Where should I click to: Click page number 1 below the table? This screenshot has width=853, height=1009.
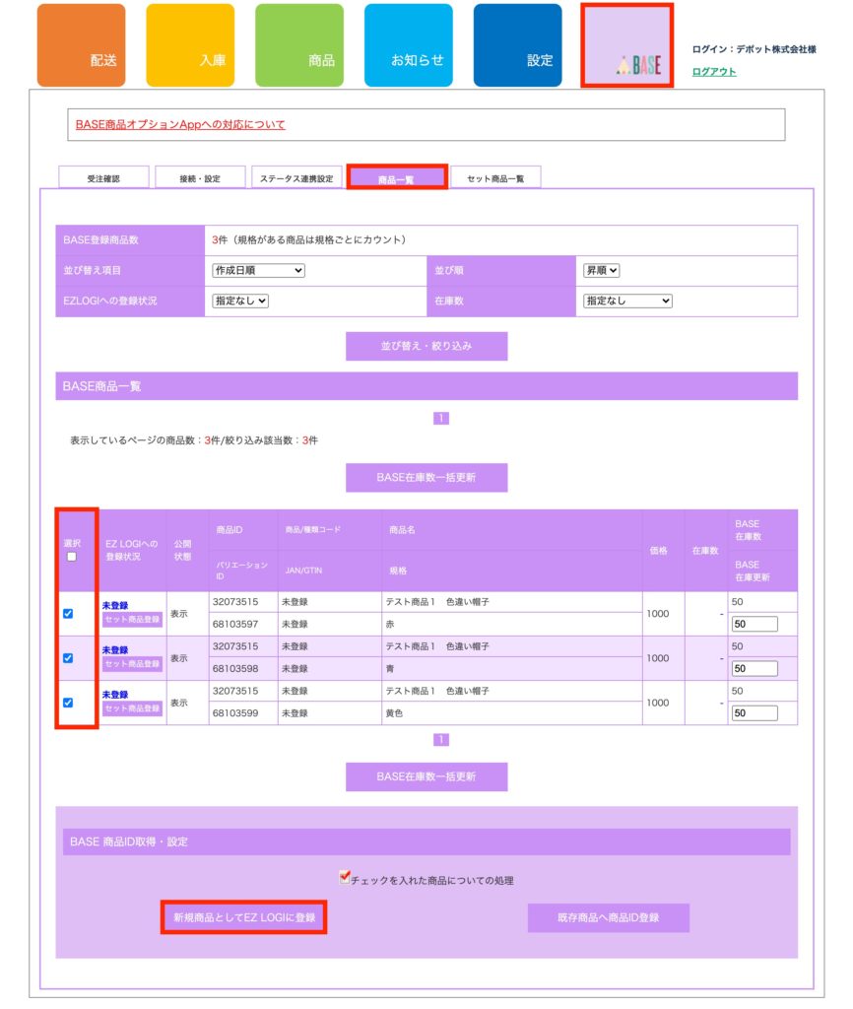(441, 739)
